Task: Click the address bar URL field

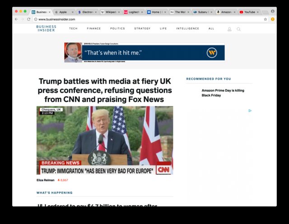Action: point(149,19)
